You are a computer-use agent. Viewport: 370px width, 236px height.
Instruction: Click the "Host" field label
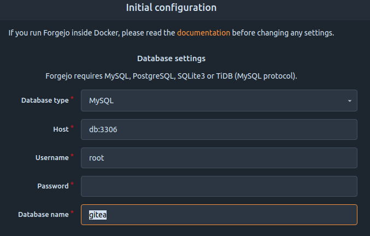point(61,129)
